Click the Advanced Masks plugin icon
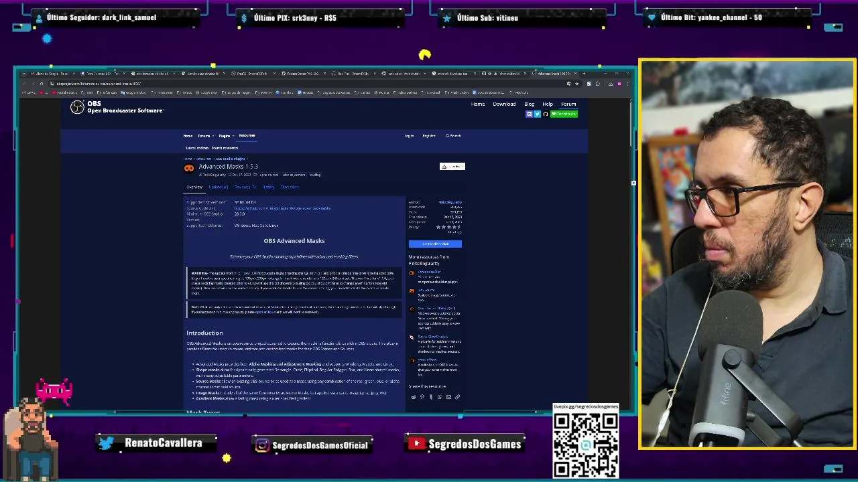This screenshot has width=858, height=482. click(x=189, y=169)
